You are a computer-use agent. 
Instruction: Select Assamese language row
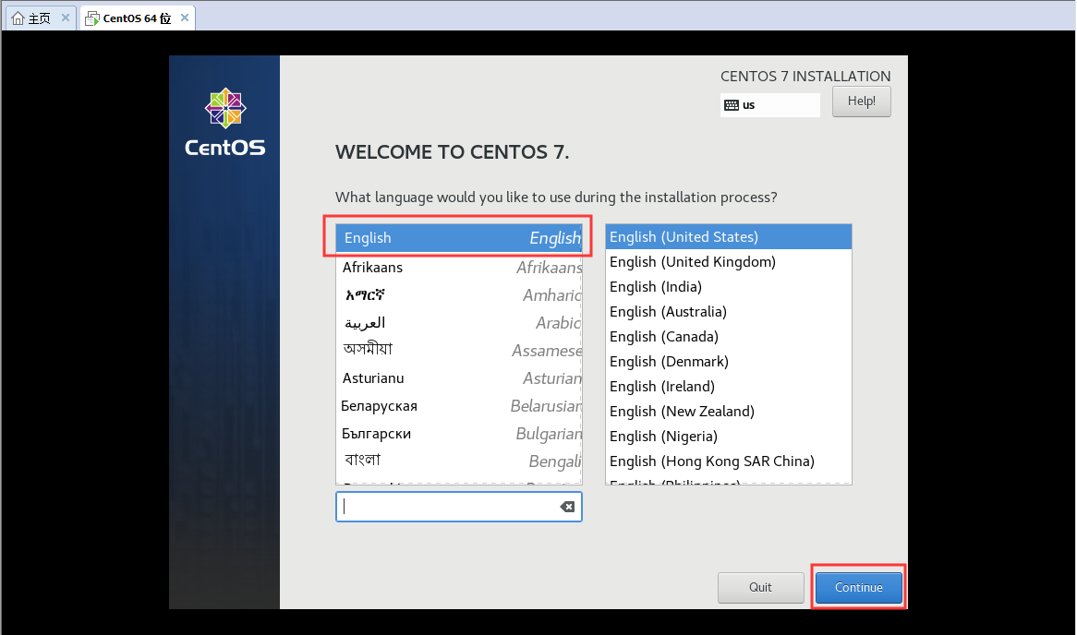pos(459,350)
